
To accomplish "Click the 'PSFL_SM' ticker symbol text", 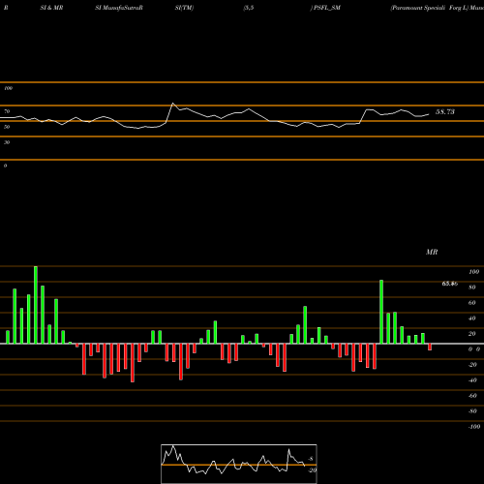I will (x=327, y=8).
